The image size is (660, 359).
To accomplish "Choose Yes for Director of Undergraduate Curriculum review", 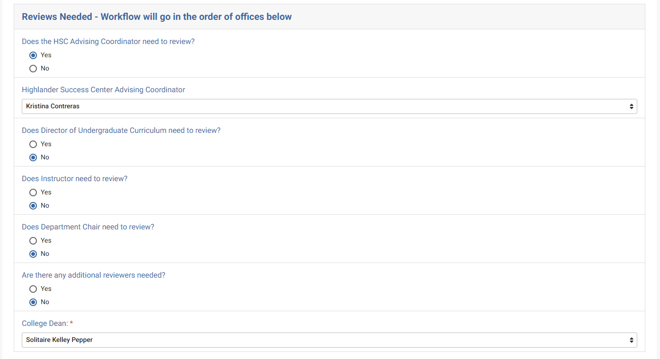I will [x=33, y=144].
